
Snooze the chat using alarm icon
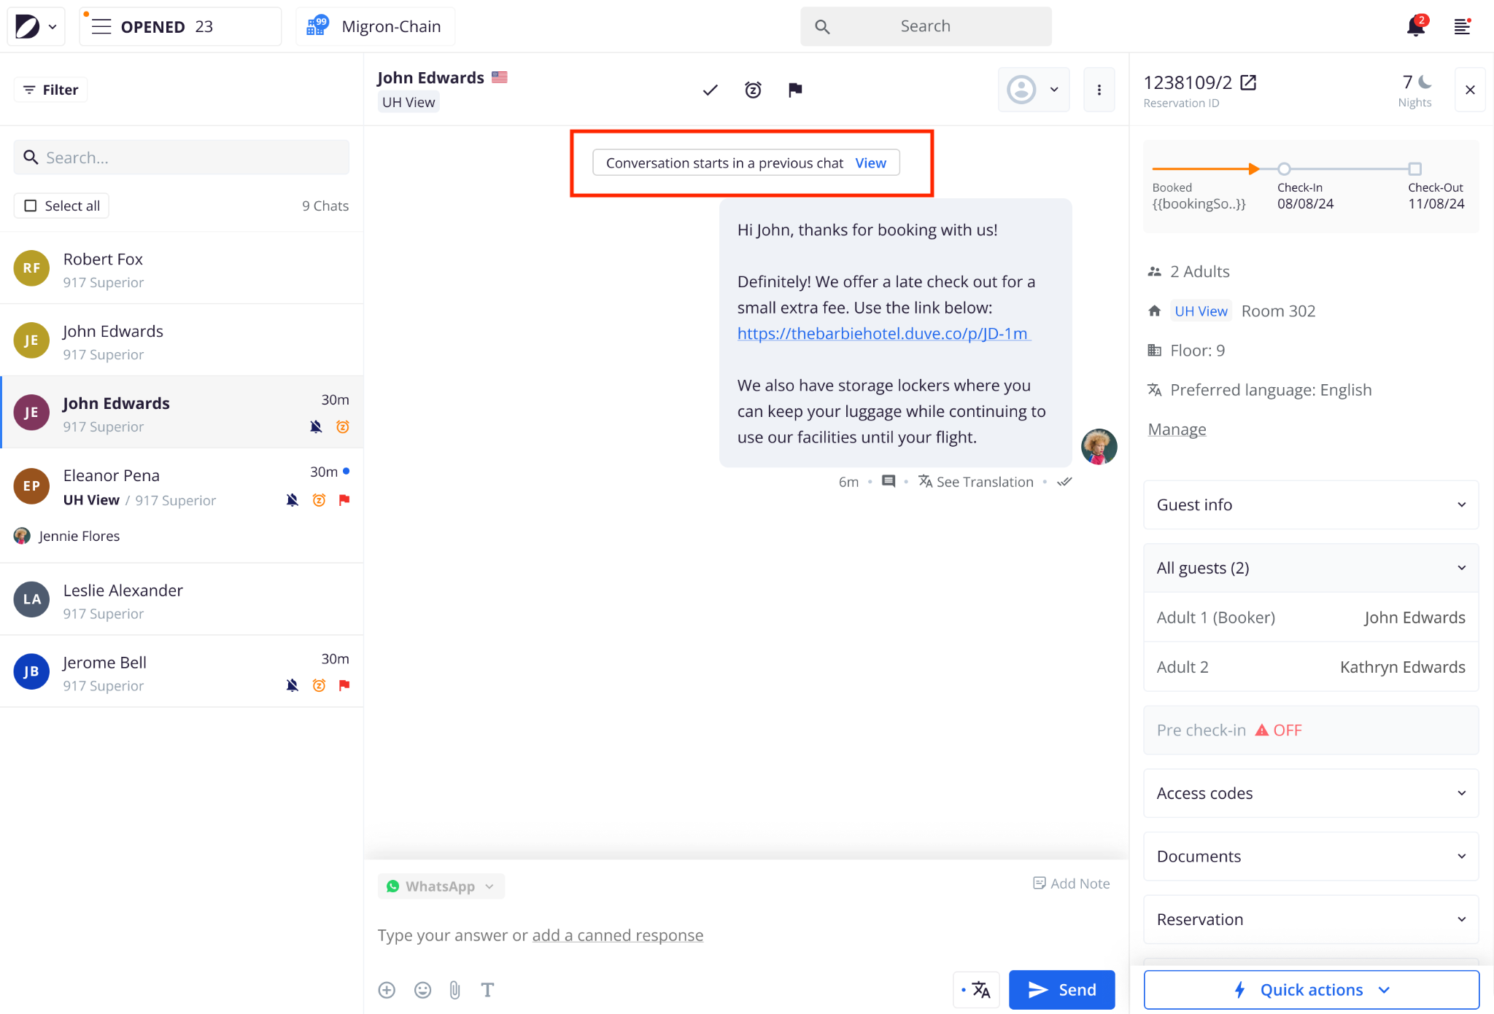click(753, 90)
